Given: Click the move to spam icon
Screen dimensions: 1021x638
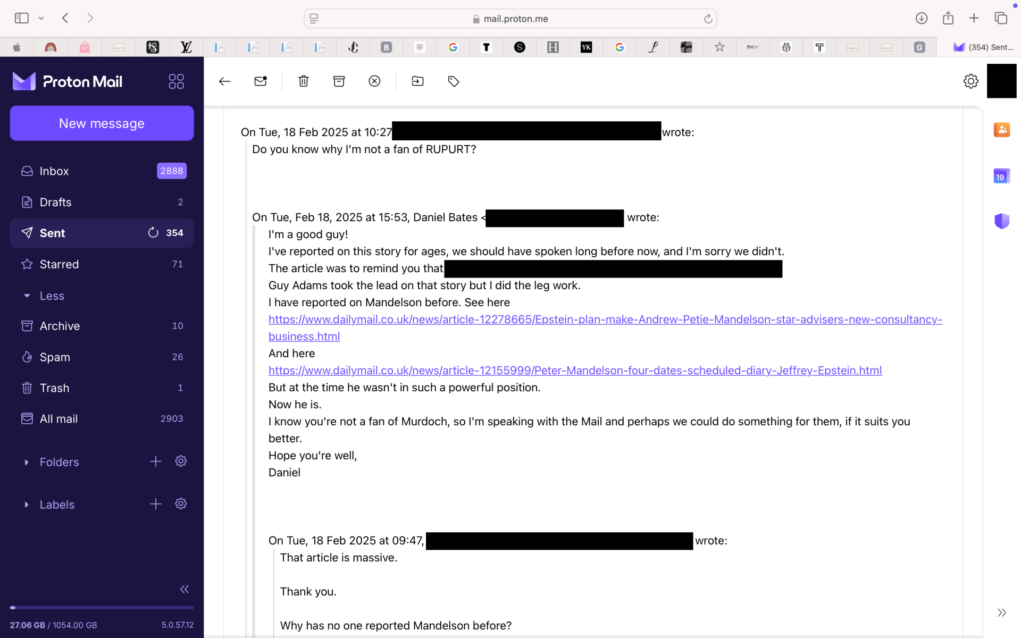Looking at the screenshot, I should point(374,81).
